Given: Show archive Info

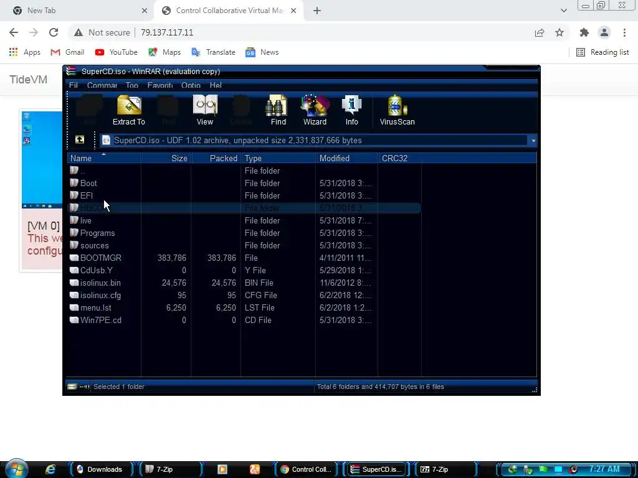Looking at the screenshot, I should 351,110.
